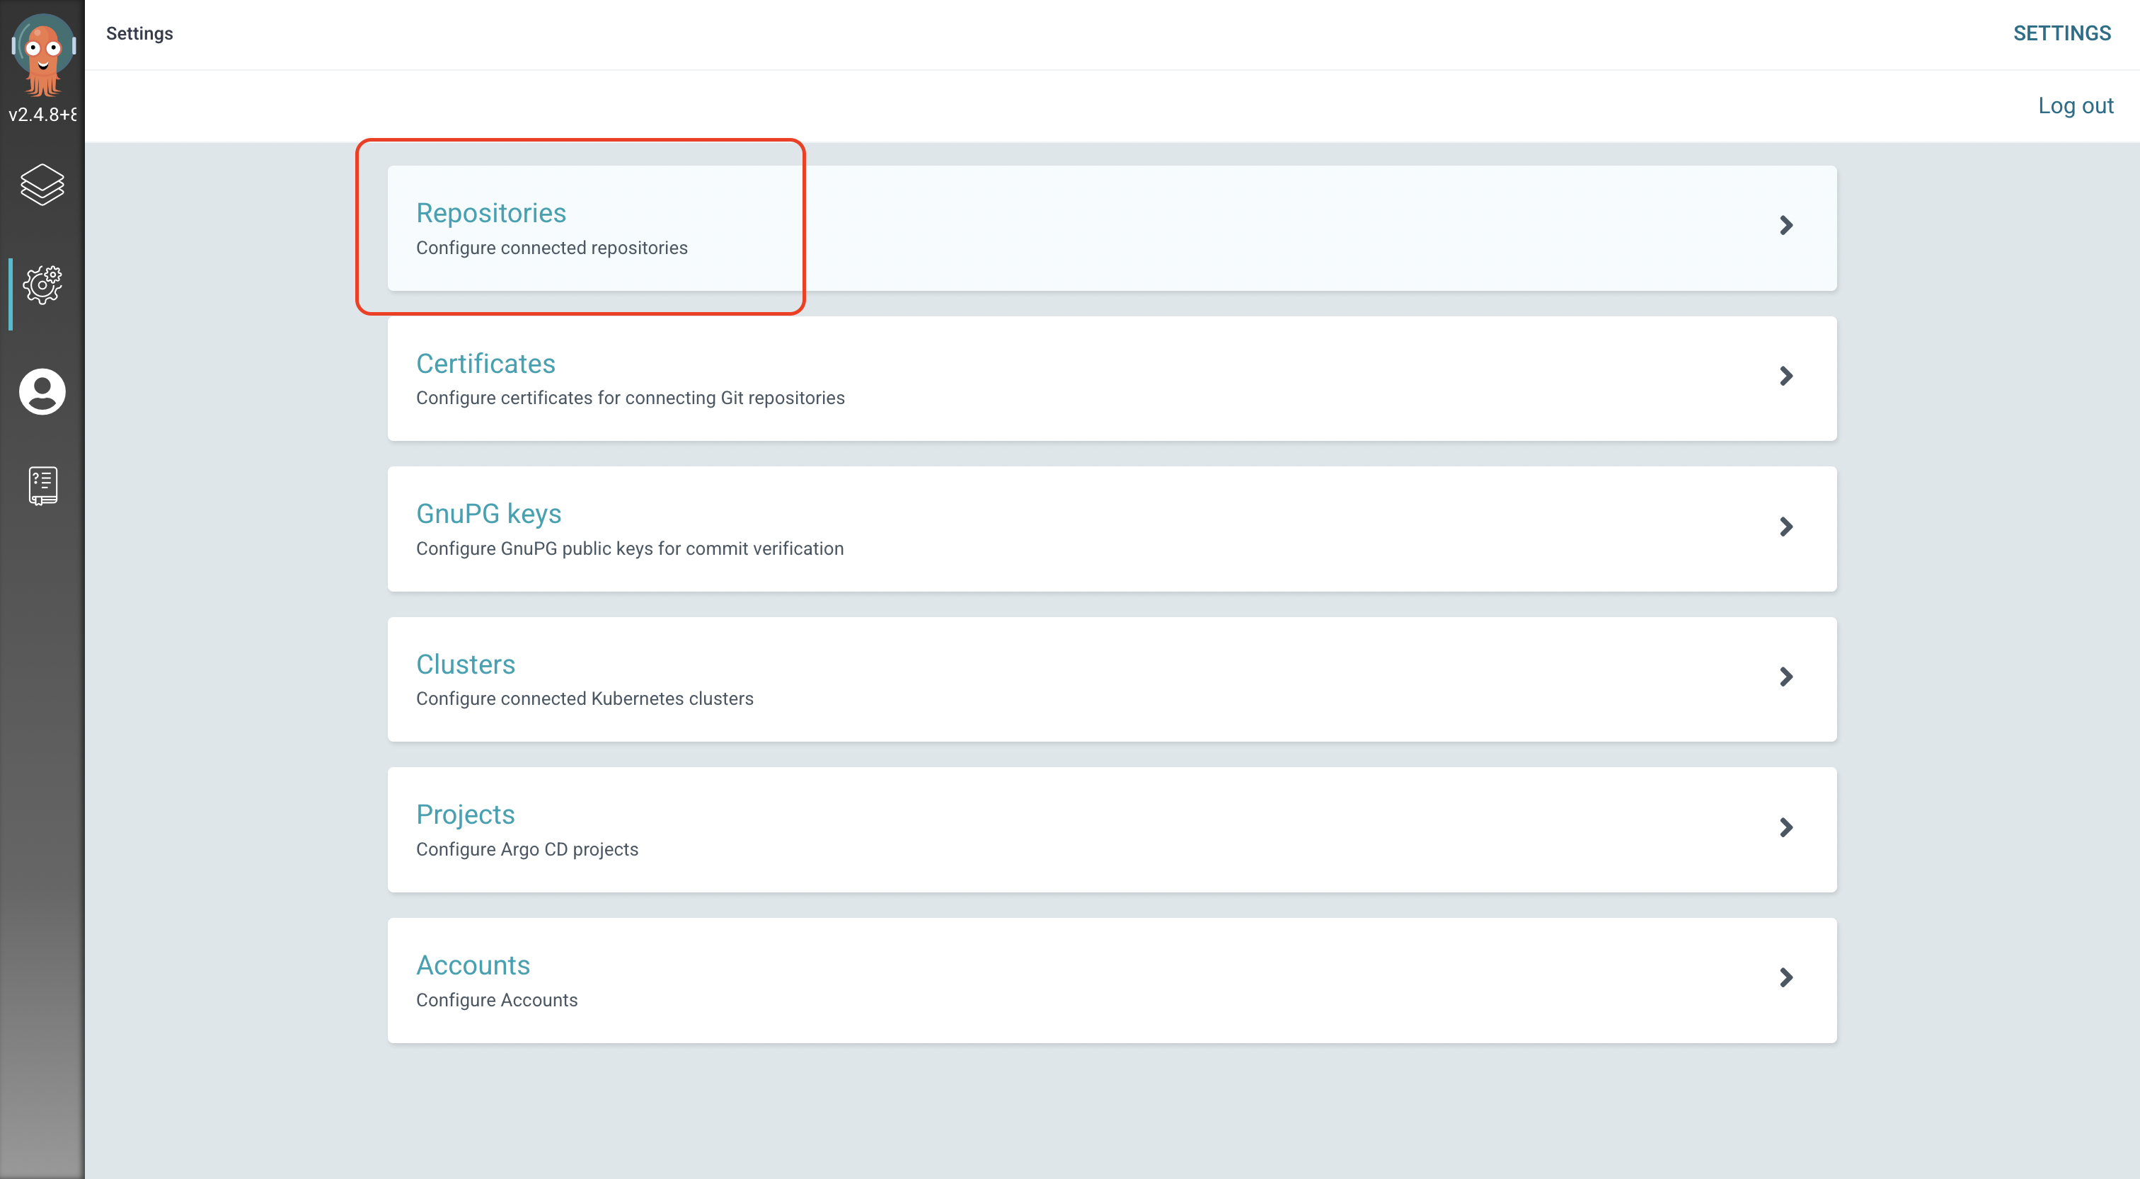
Task: Open the Accounts settings link
Action: point(473,965)
